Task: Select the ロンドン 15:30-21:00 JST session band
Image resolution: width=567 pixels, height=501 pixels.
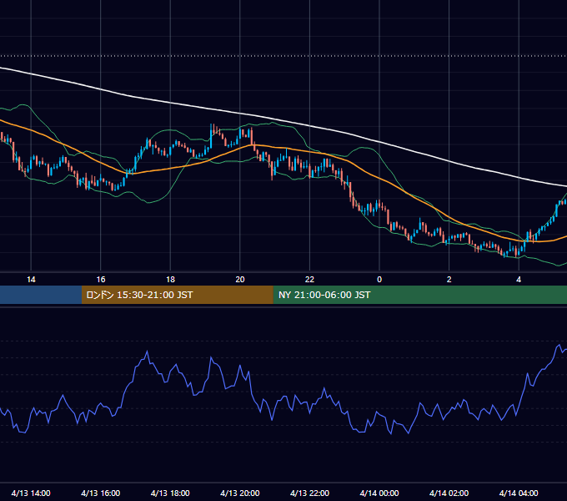Action: pyautogui.click(x=177, y=295)
